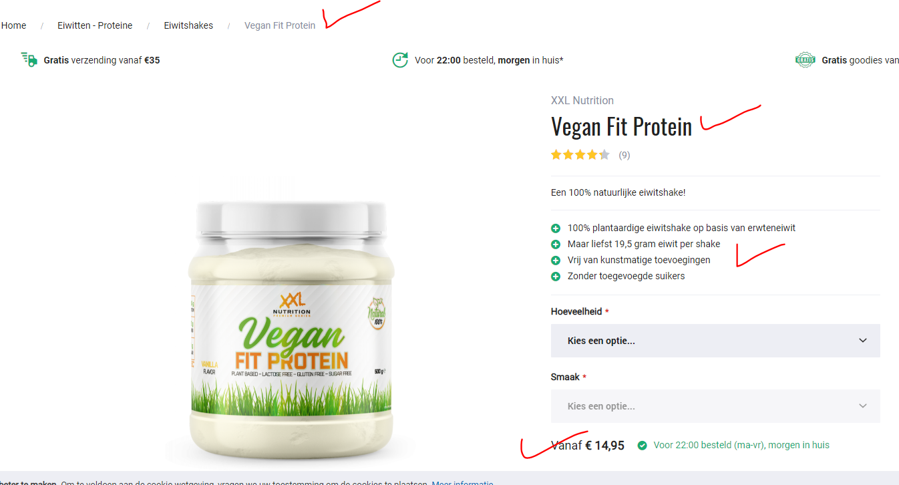
Task: Click green plus icon beside kunstmatige toevoegingen
Action: click(556, 260)
